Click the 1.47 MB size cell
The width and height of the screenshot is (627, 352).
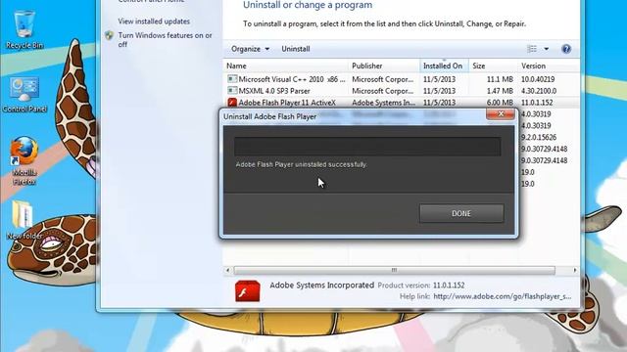[x=500, y=91]
